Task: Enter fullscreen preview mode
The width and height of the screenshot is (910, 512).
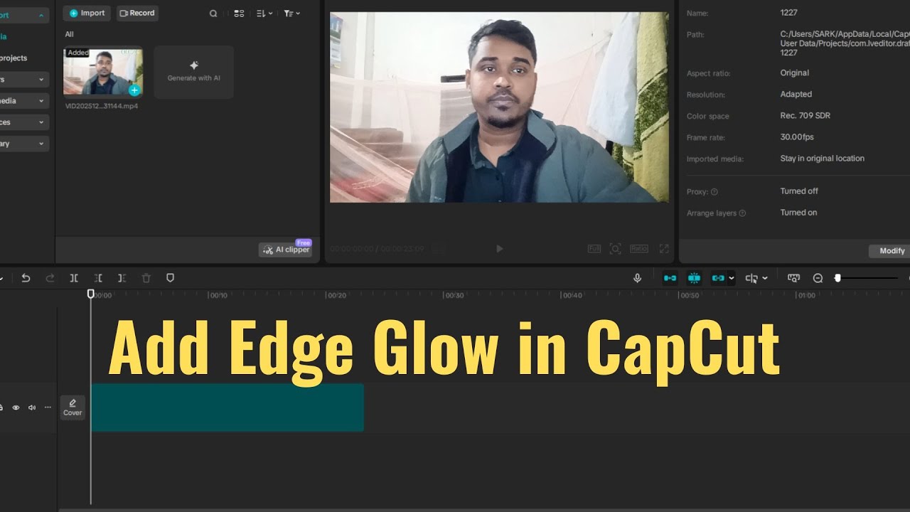Action: click(664, 249)
